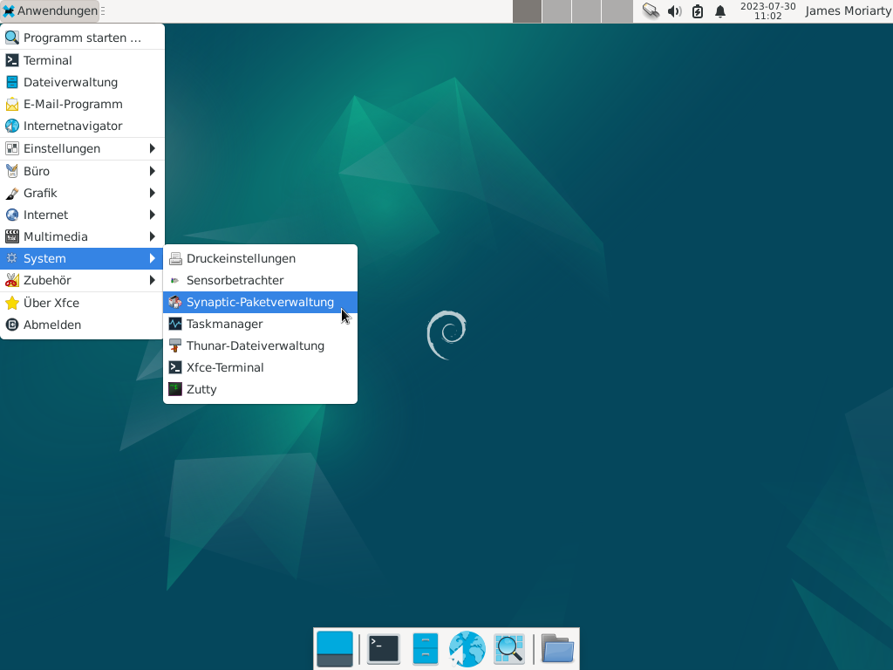Open file manager cabinet dock icon
The image size is (893, 670).
point(426,649)
